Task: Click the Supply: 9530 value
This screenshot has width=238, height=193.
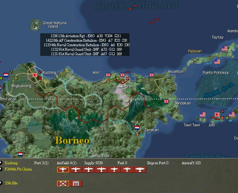Action: pos(94,163)
